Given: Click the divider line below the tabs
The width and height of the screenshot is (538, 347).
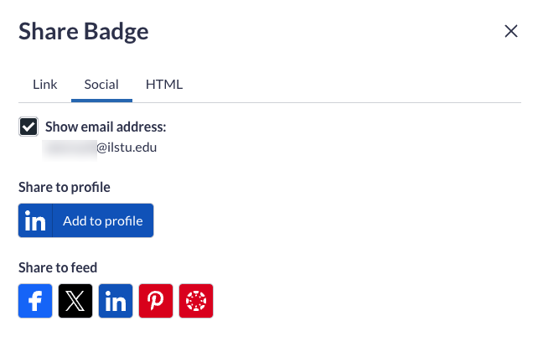Looking at the screenshot, I should (x=335, y=102).
